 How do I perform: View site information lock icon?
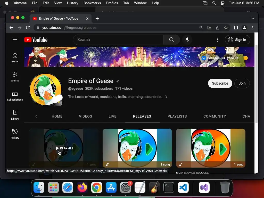pos(38,28)
